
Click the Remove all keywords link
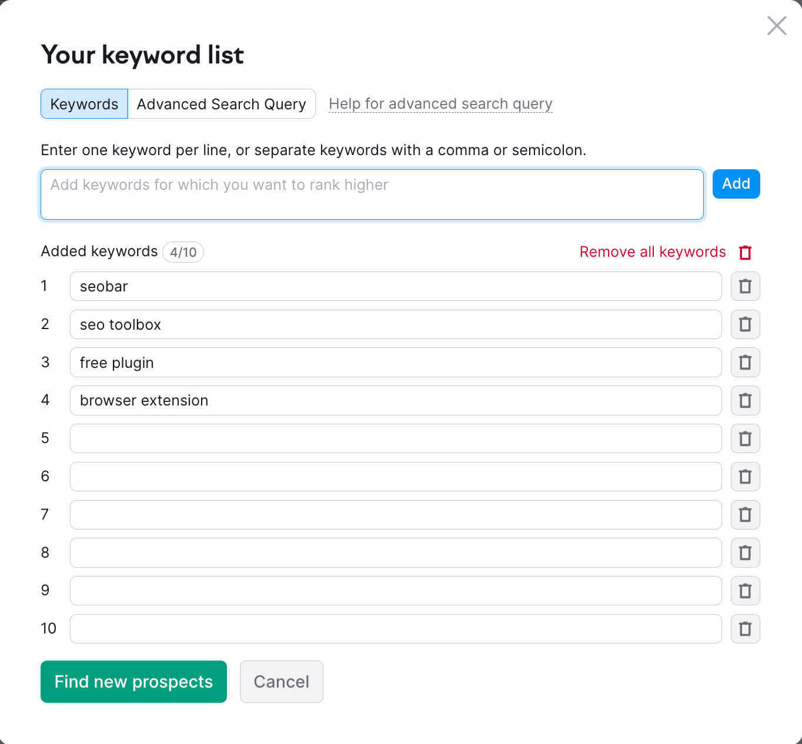point(652,252)
